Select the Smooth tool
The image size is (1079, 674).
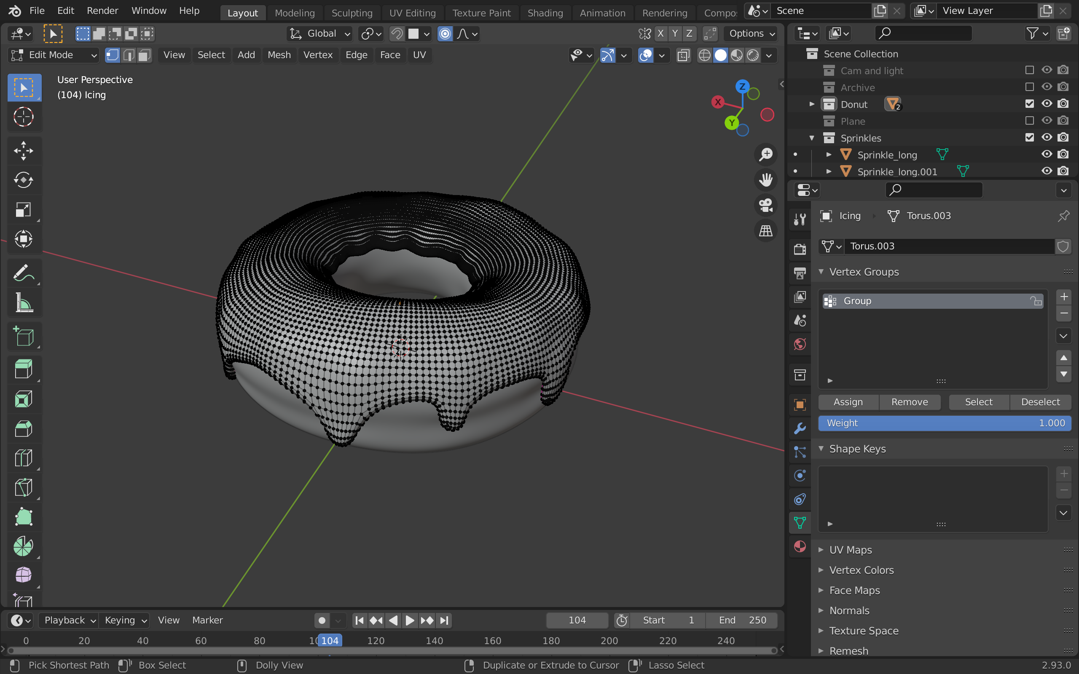[24, 575]
